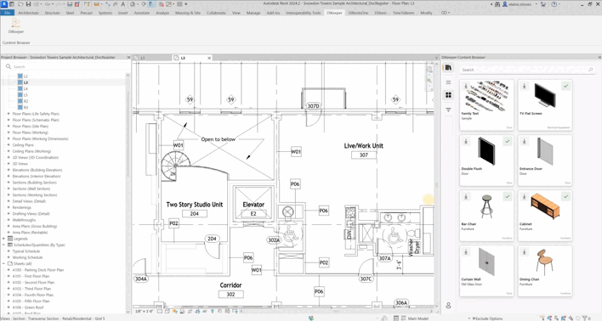Click the Live/Work Unit 307 room tag
The image size is (602, 321).
pos(364,150)
